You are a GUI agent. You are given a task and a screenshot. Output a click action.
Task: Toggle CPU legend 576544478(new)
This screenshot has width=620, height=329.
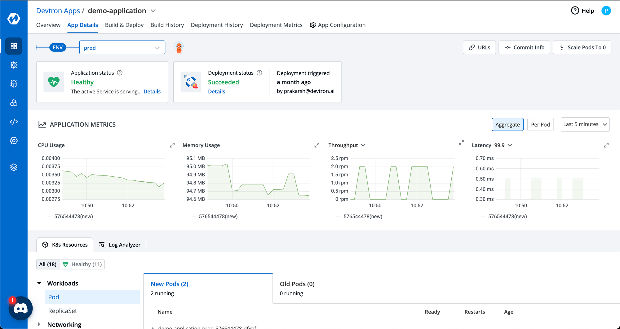70,216
